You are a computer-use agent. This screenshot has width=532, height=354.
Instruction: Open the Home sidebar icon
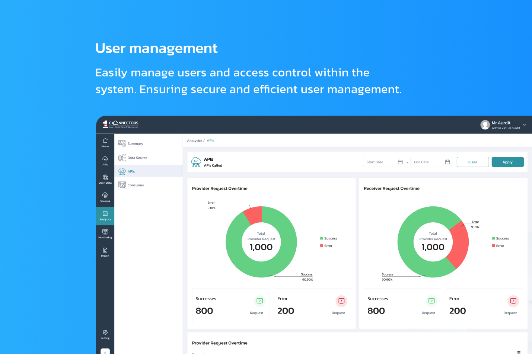tap(105, 143)
